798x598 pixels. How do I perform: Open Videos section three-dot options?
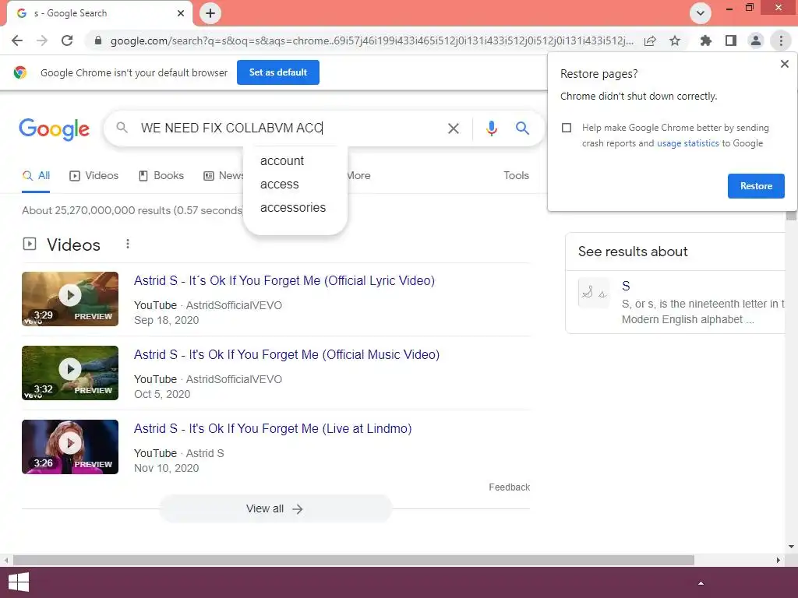point(128,244)
